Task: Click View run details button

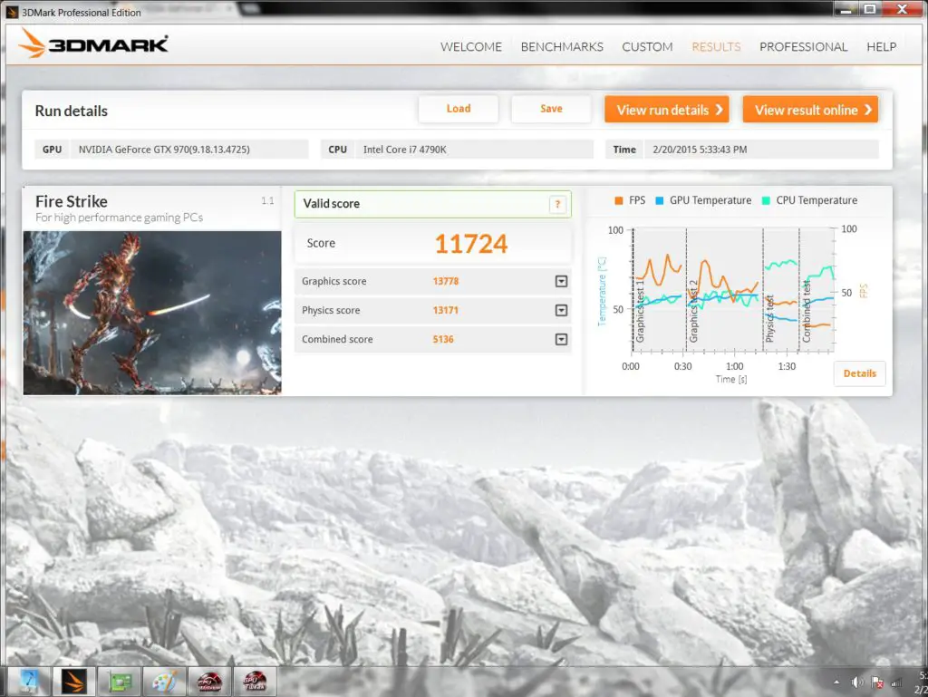Action: 667,110
